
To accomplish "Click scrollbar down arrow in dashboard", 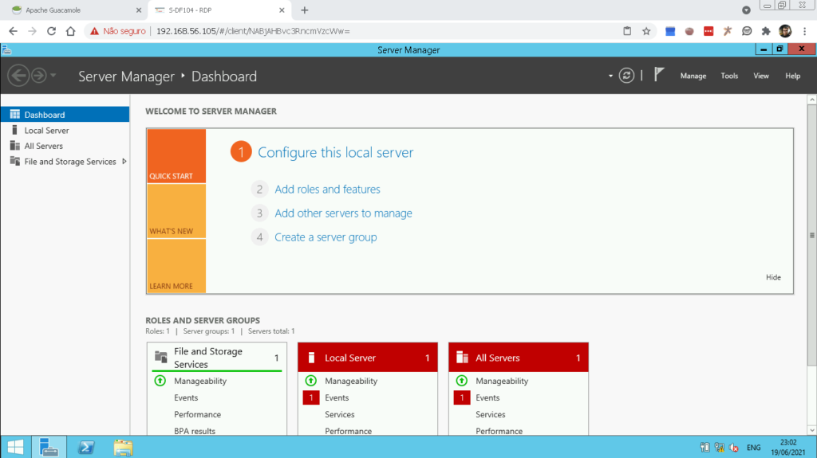I will coord(811,430).
